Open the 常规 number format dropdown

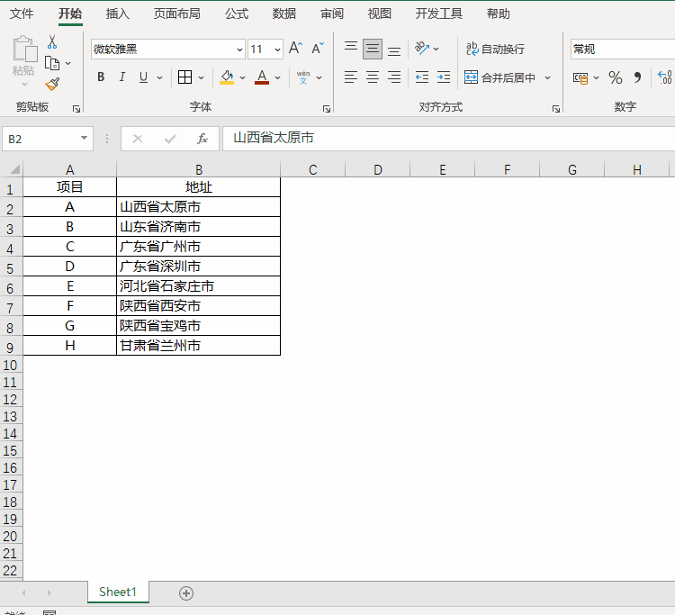(x=621, y=50)
